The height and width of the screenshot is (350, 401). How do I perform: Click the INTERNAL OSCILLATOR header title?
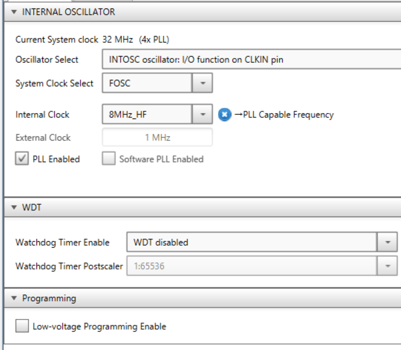click(x=69, y=12)
